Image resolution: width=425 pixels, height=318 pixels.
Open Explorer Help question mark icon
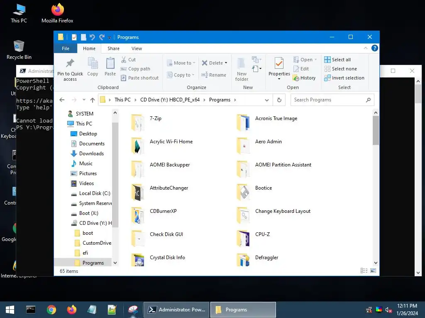coord(375,48)
